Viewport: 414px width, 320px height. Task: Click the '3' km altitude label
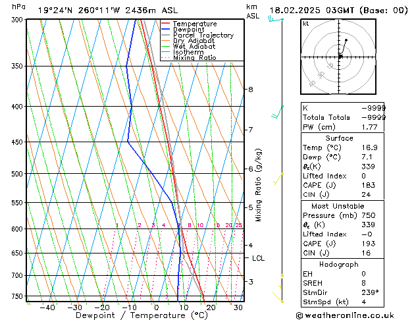point(251,282)
